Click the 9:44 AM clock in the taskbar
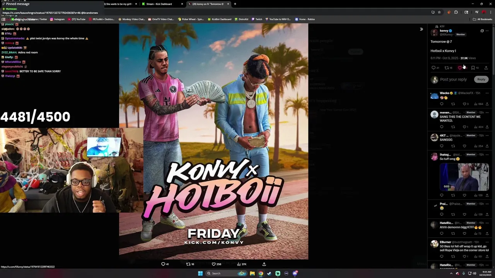Image resolution: width=495 pixels, height=278 pixels. coord(485,273)
